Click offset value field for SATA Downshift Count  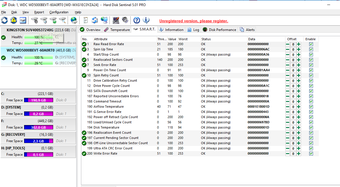[x=293, y=91]
